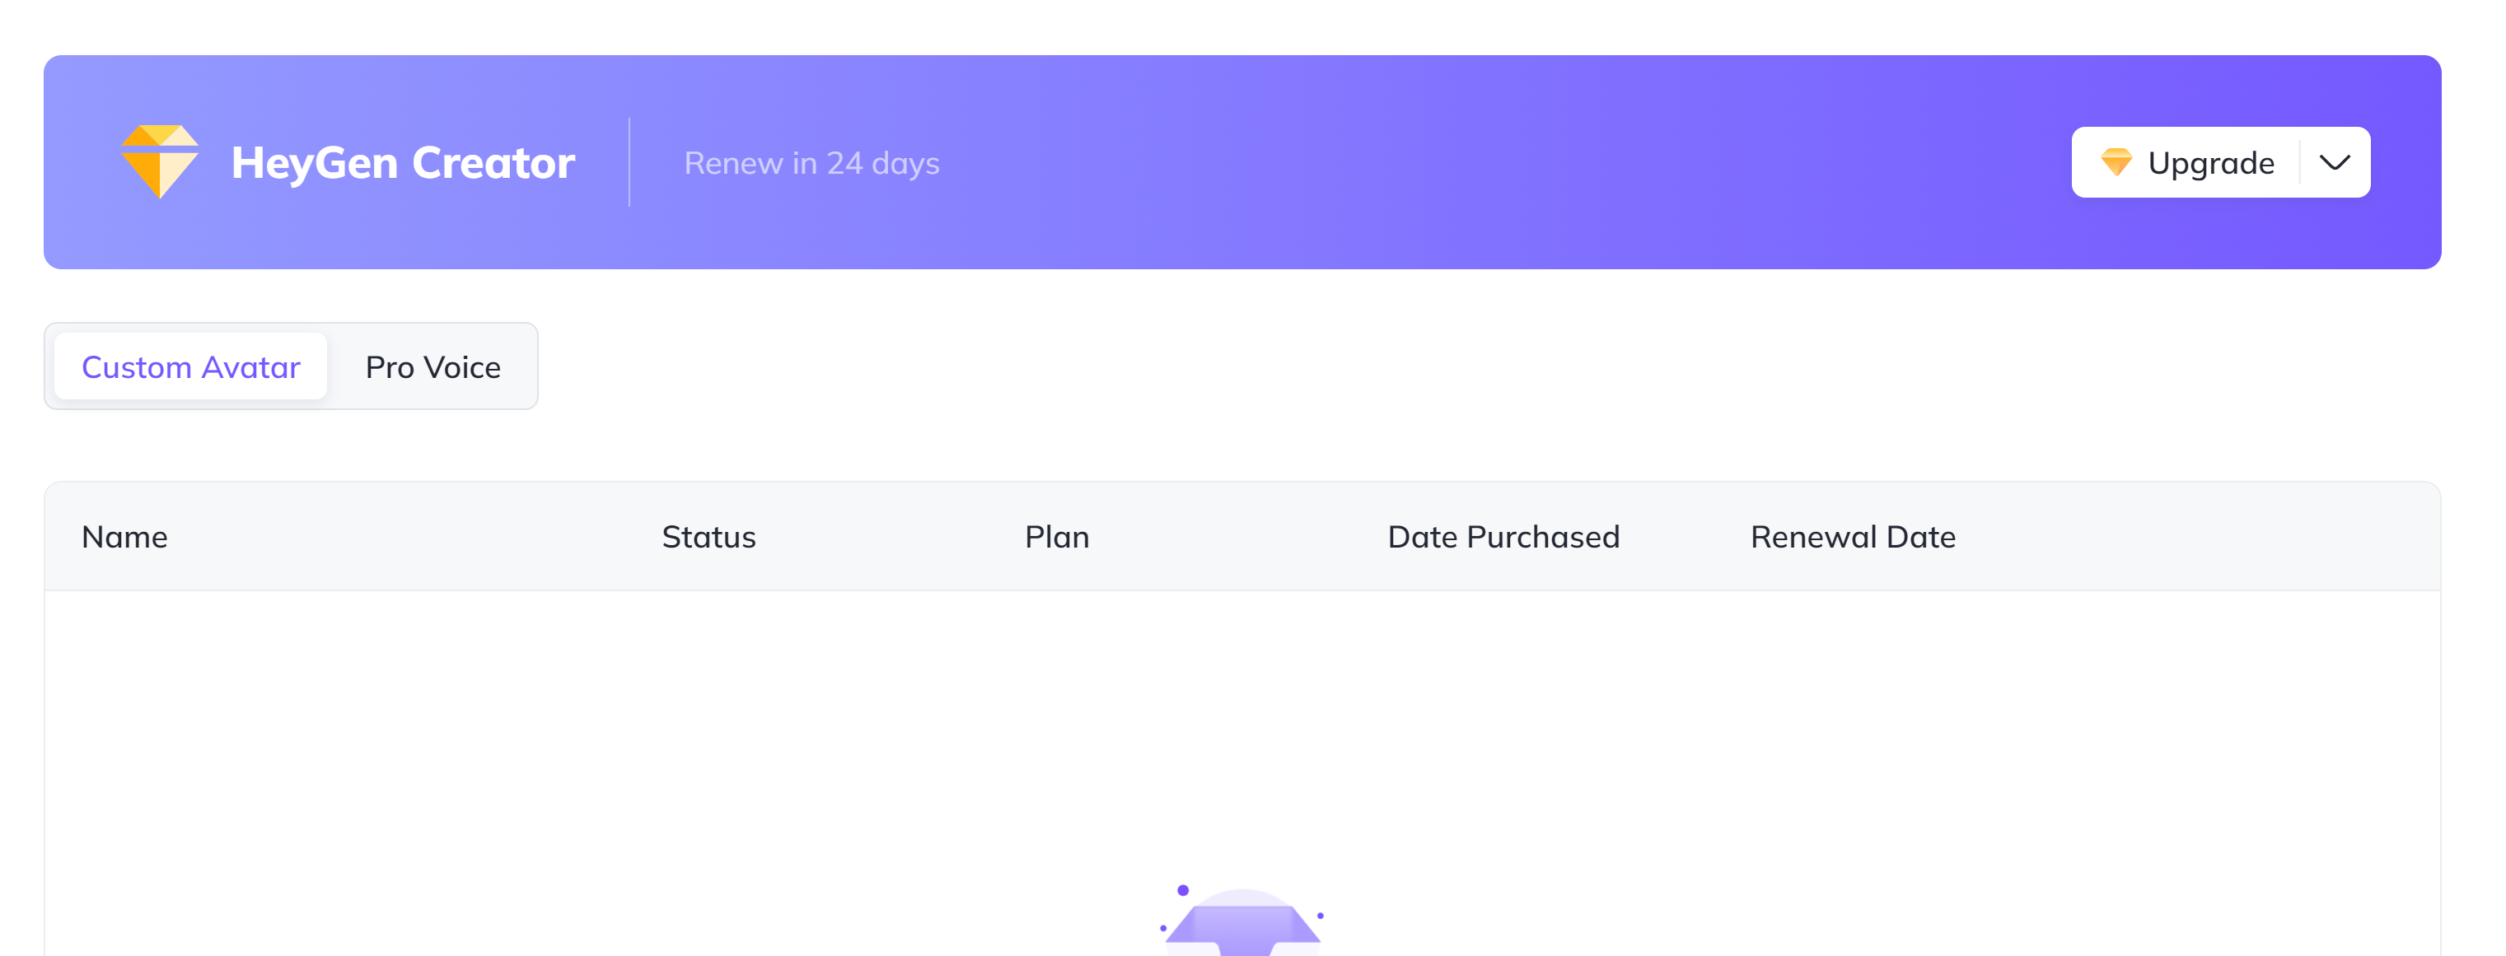Click the small diamond icon inside Upgrade

[2115, 162]
